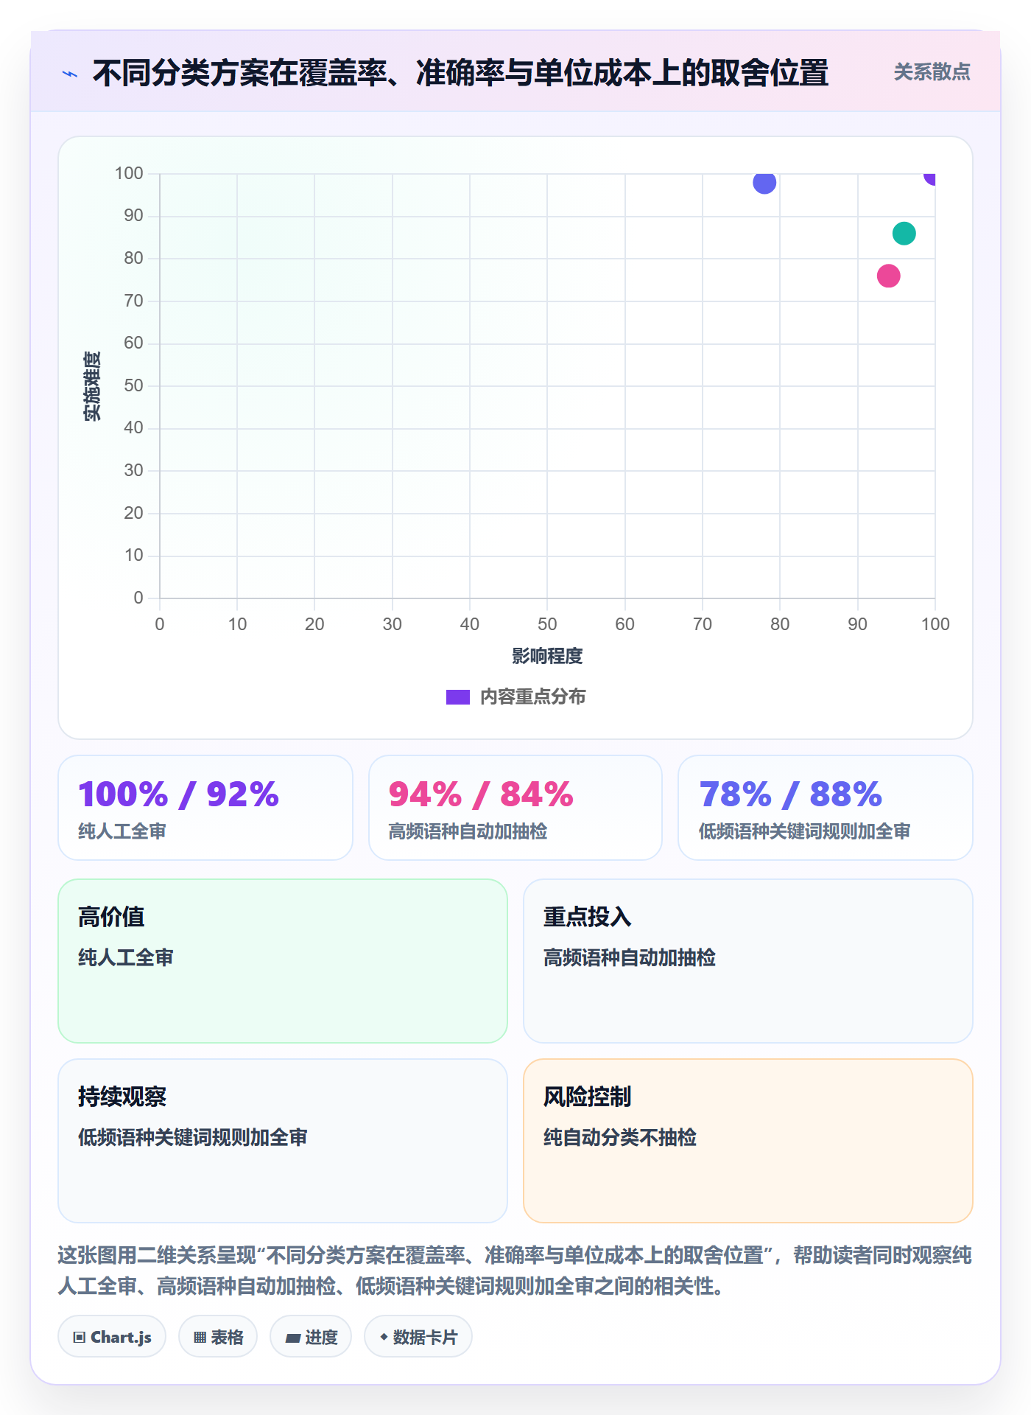The height and width of the screenshot is (1415, 1031).
Task: Click the 实施难度 y-axis title
Action: click(x=92, y=386)
